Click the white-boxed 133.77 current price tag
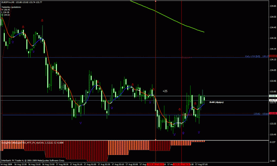This screenshot has height=166, width=277. pos(273,100)
